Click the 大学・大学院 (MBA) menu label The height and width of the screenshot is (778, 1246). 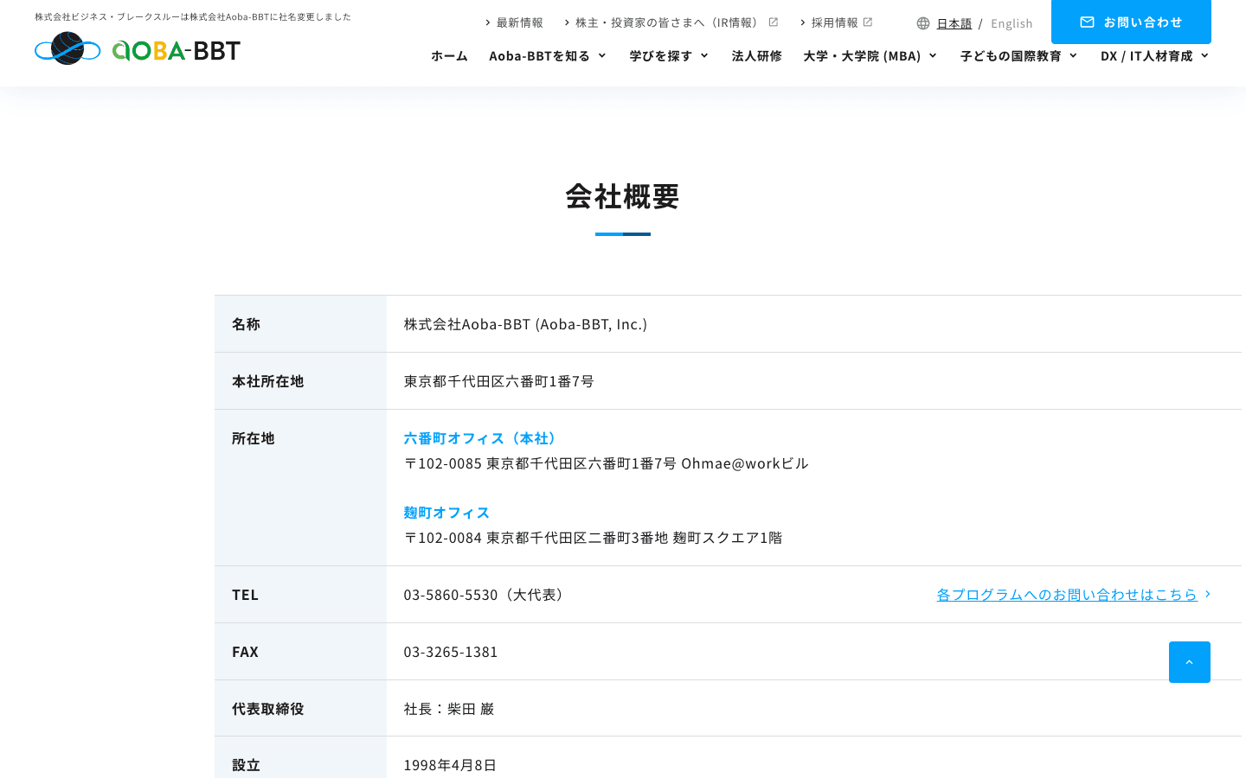pyautogui.click(x=862, y=56)
